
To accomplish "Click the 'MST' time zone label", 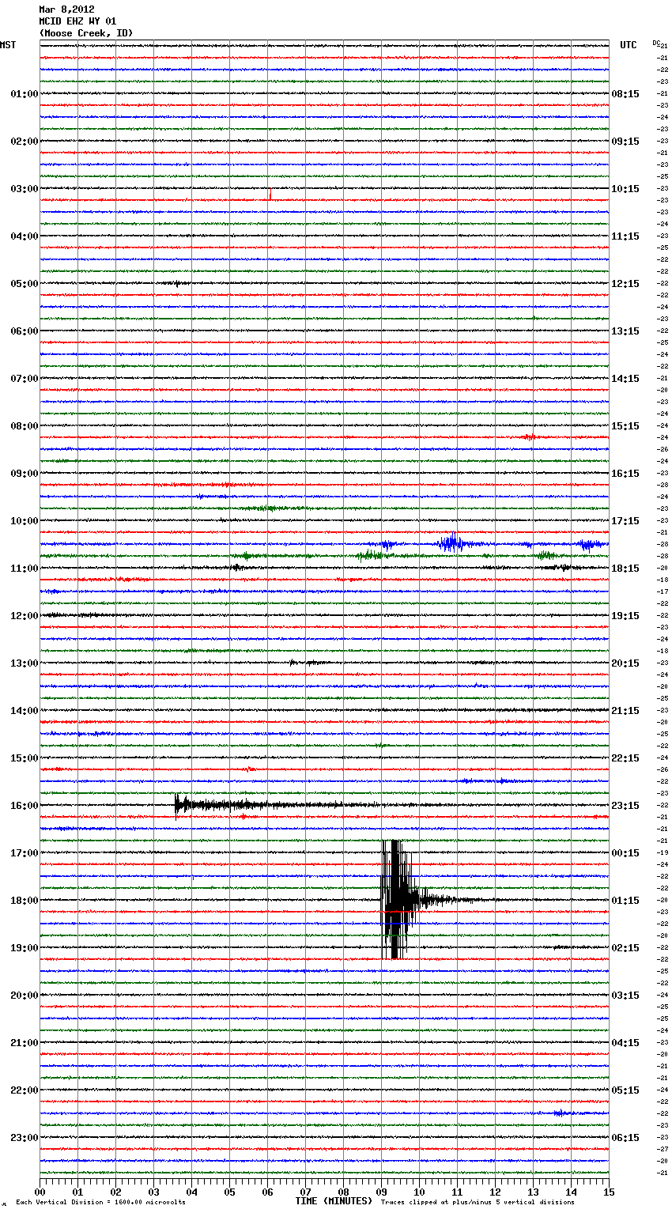I will [x=8, y=45].
